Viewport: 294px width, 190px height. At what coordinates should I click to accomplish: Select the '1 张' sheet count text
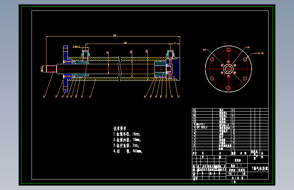click(233, 182)
